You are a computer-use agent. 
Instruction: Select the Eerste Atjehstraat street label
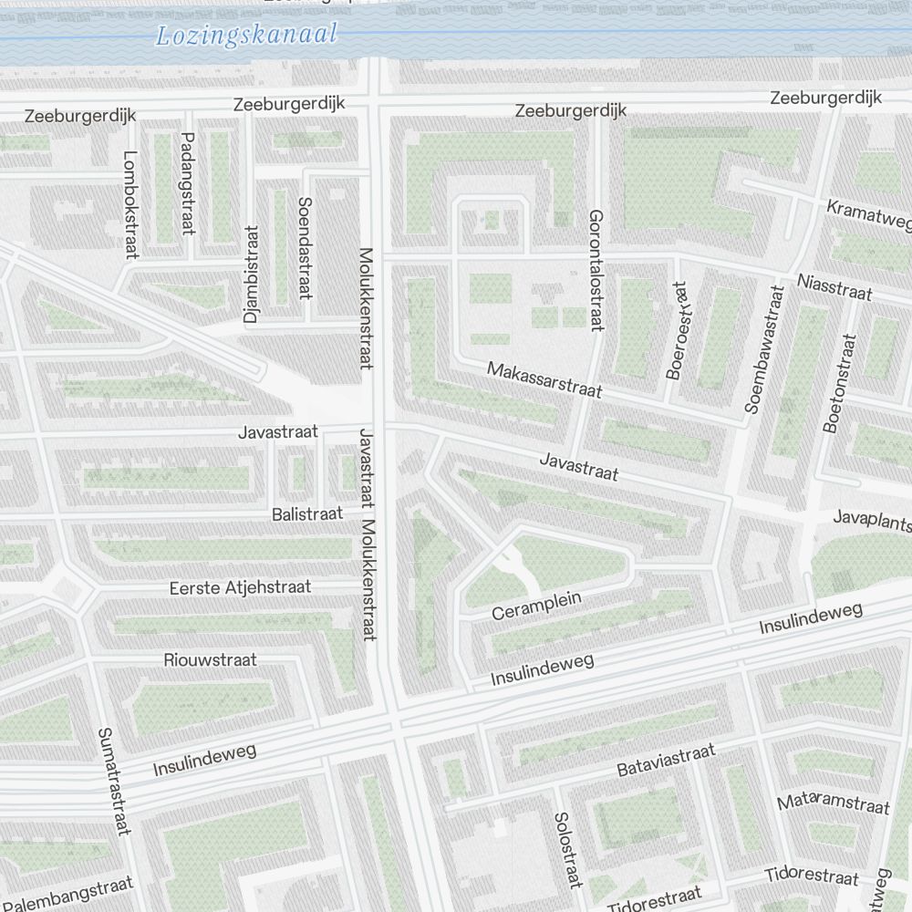240,588
